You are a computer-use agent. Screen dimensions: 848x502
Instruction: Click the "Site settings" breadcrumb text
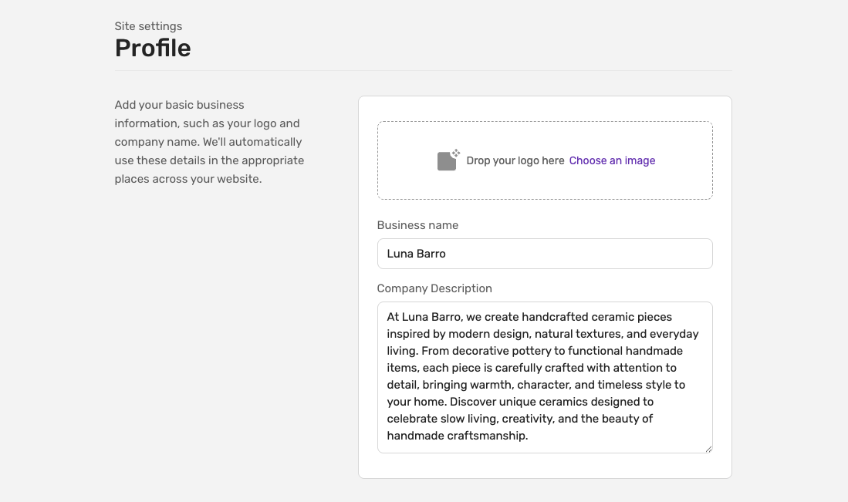[x=148, y=26]
